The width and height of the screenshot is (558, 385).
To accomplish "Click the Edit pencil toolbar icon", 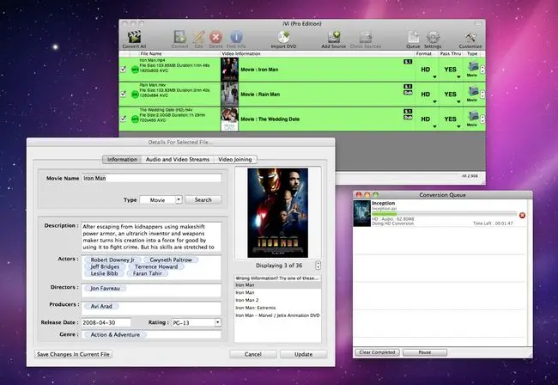I will click(198, 37).
